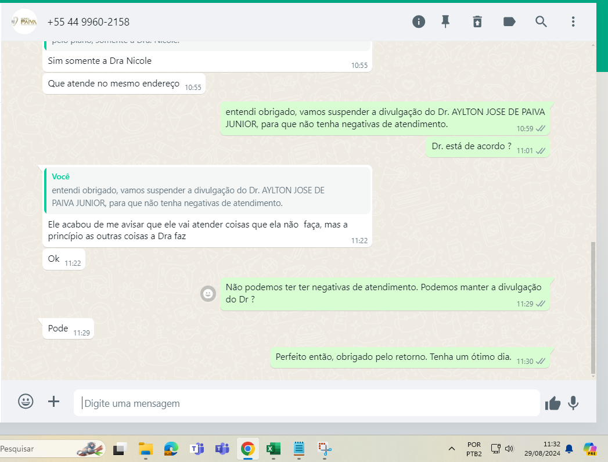Click the chat vertical scrollbar thumb
The image size is (608, 462).
click(593, 308)
